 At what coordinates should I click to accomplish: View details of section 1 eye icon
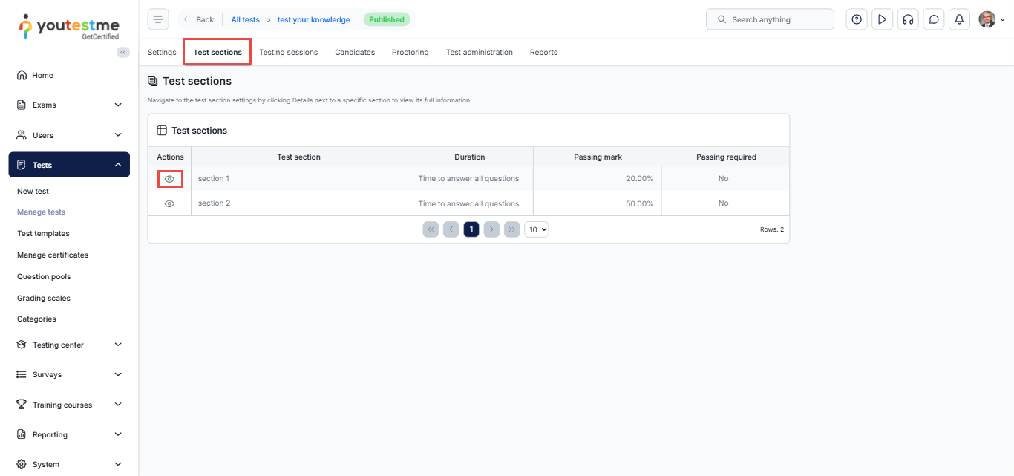pyautogui.click(x=169, y=179)
